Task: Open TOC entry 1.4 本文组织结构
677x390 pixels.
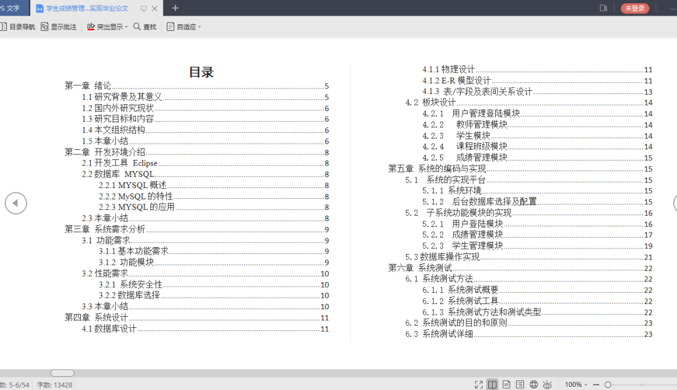Action: pyautogui.click(x=205, y=130)
